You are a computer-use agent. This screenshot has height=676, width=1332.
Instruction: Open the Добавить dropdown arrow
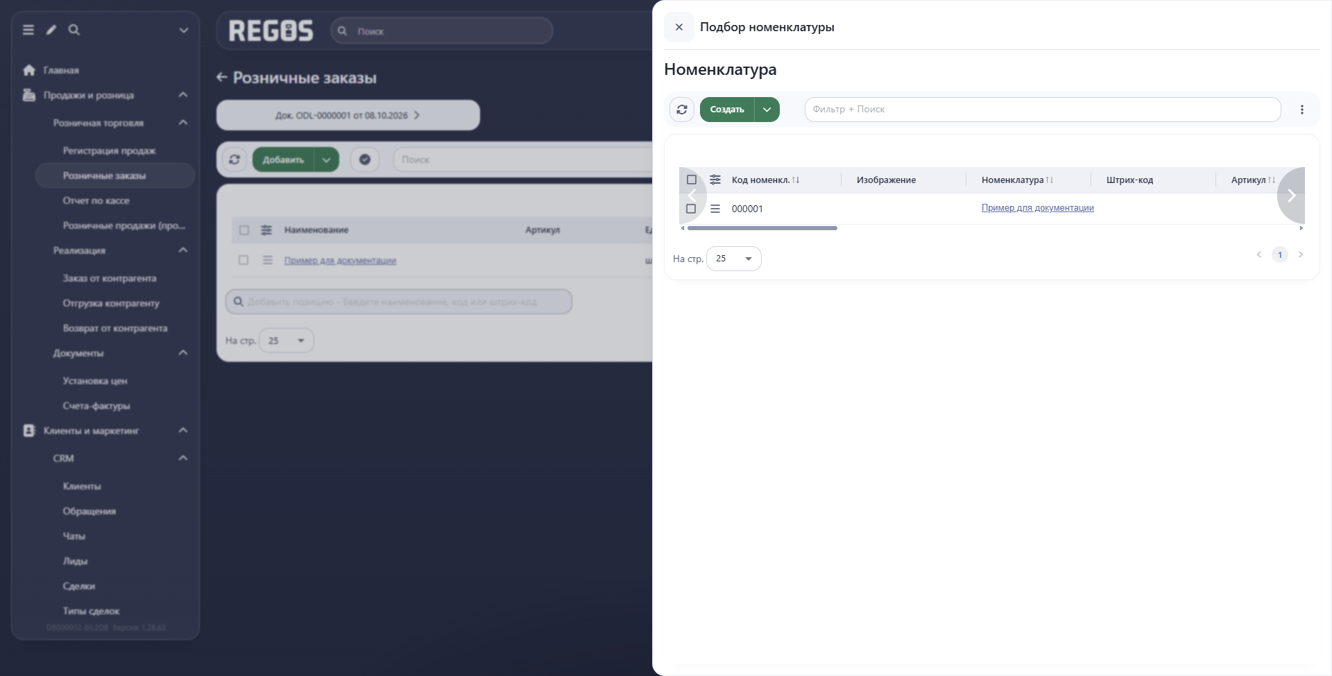[326, 159]
